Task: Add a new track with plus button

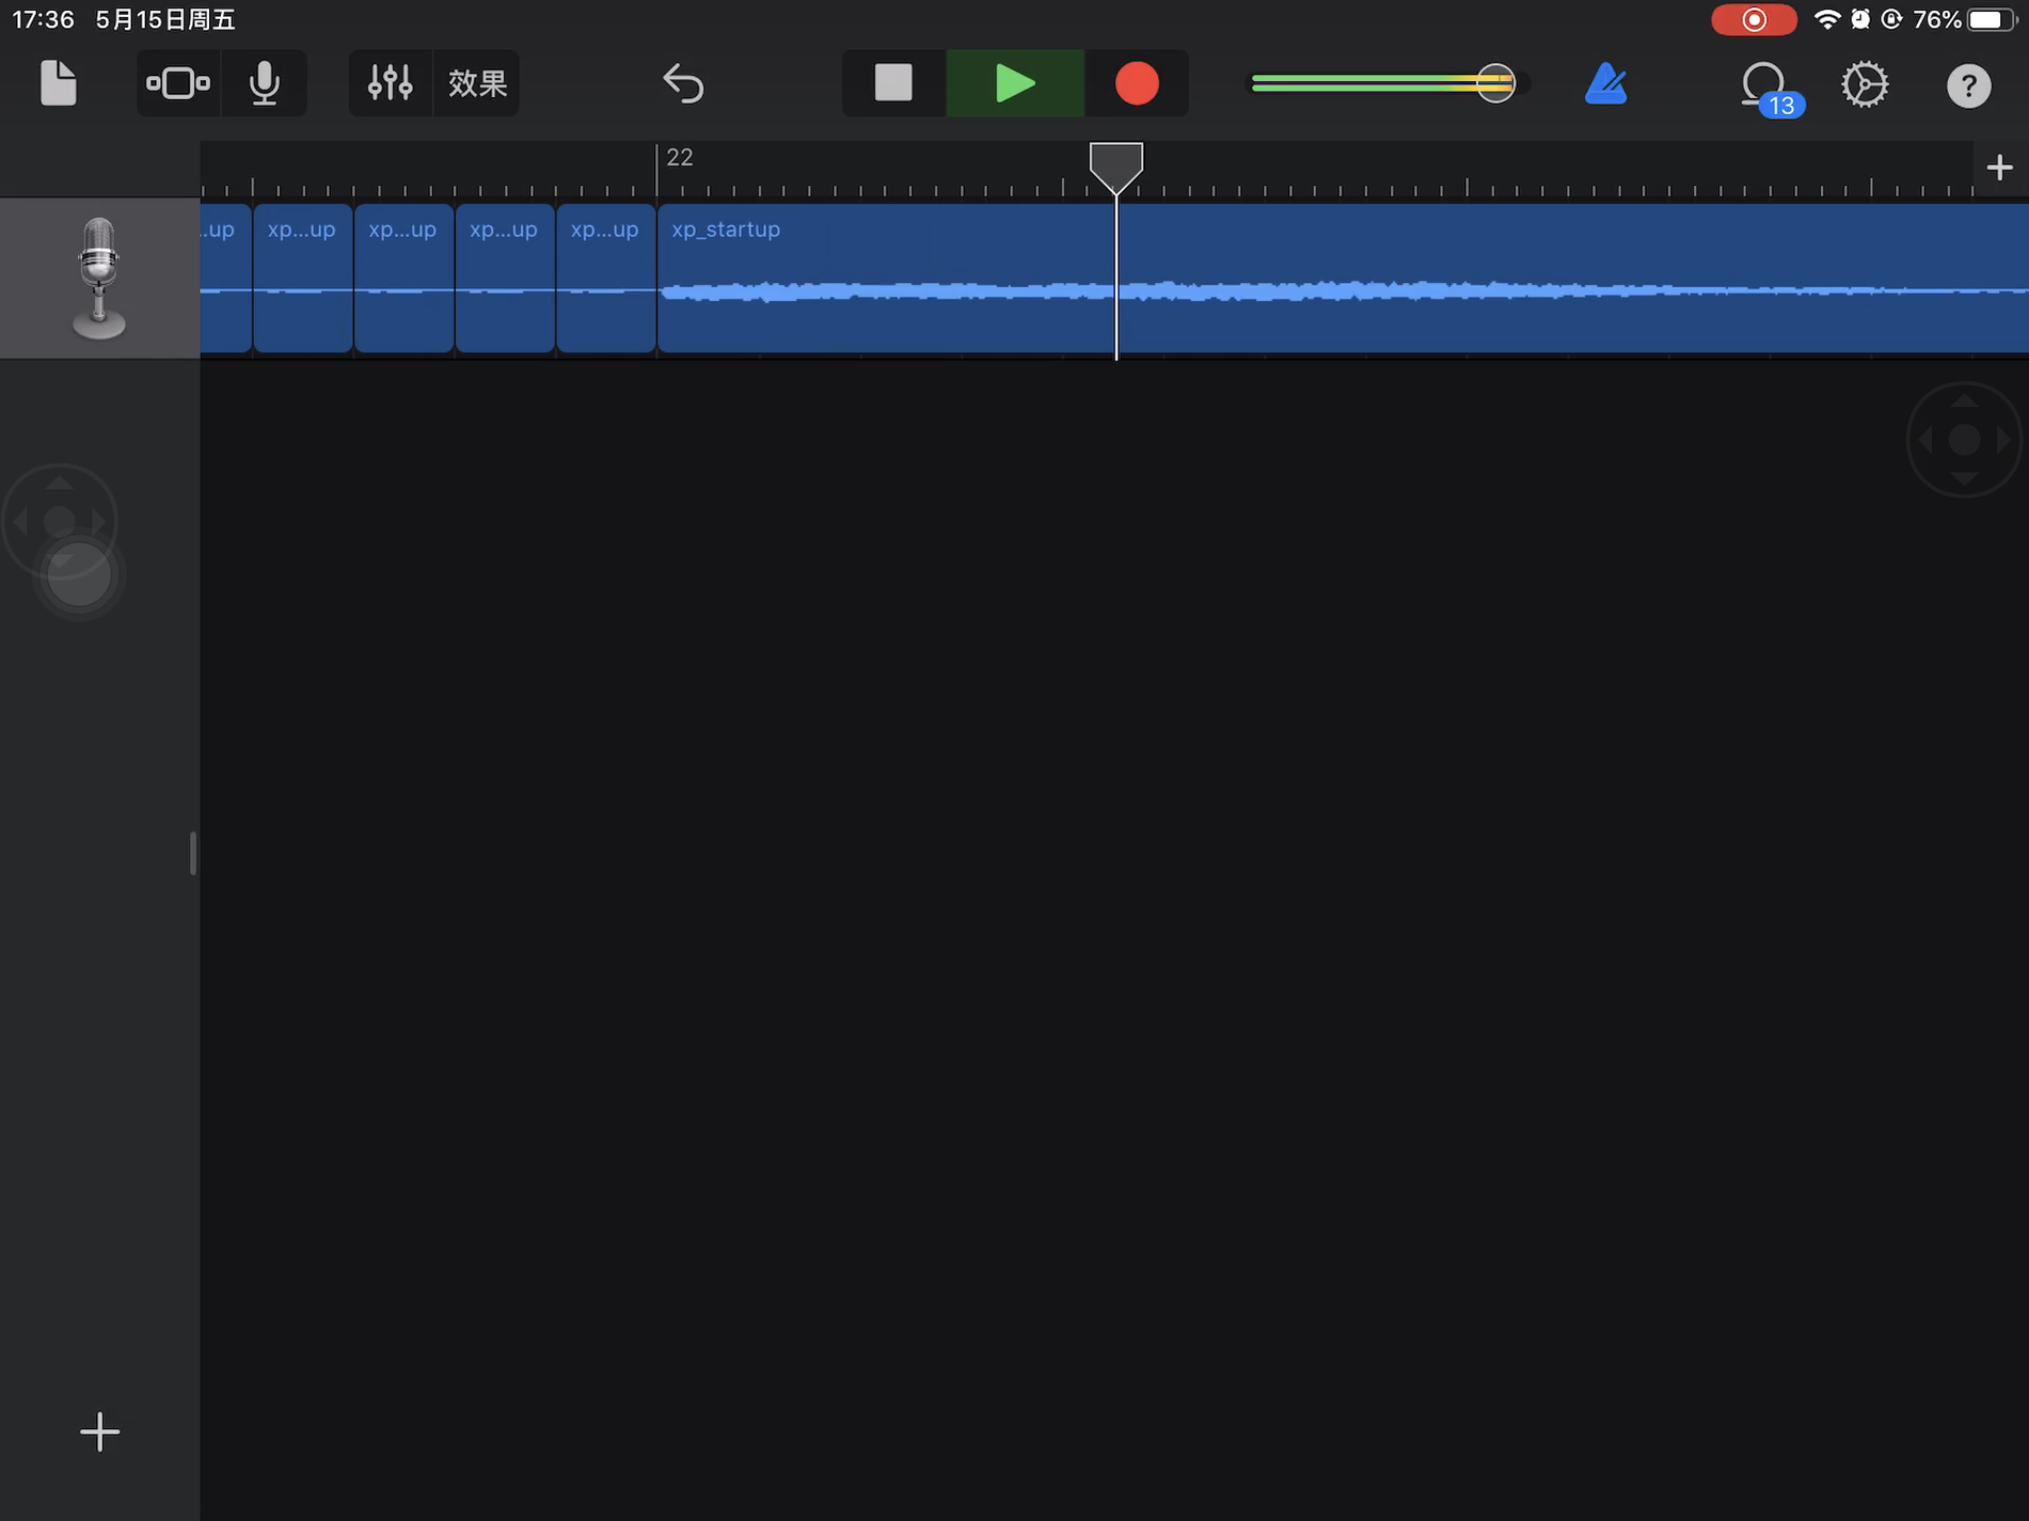Action: coord(99,1432)
